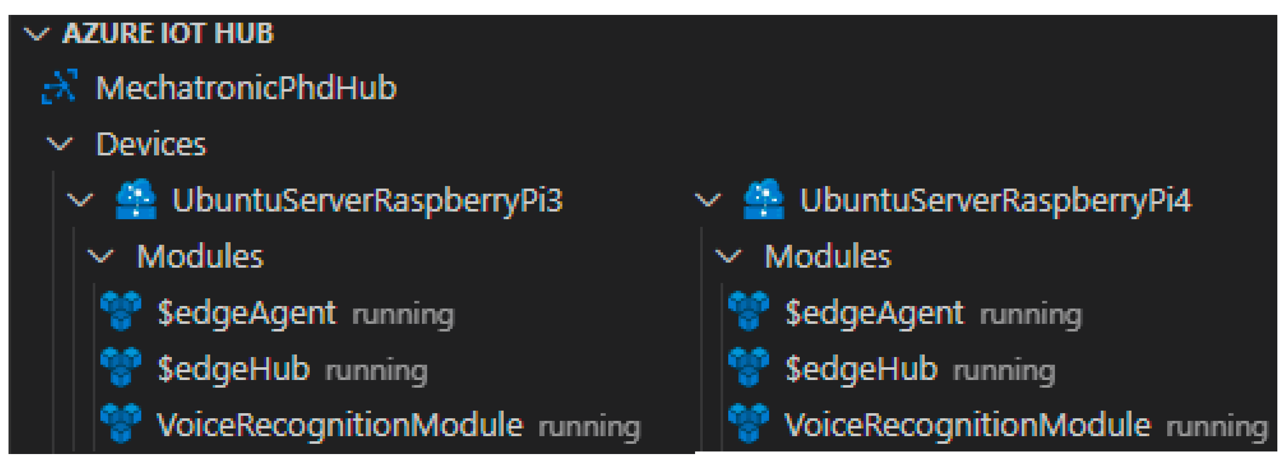Select VoiceRecognitionModule text under RaspberryPi3
Viewport: 1285px width, 460px height.
(340, 425)
